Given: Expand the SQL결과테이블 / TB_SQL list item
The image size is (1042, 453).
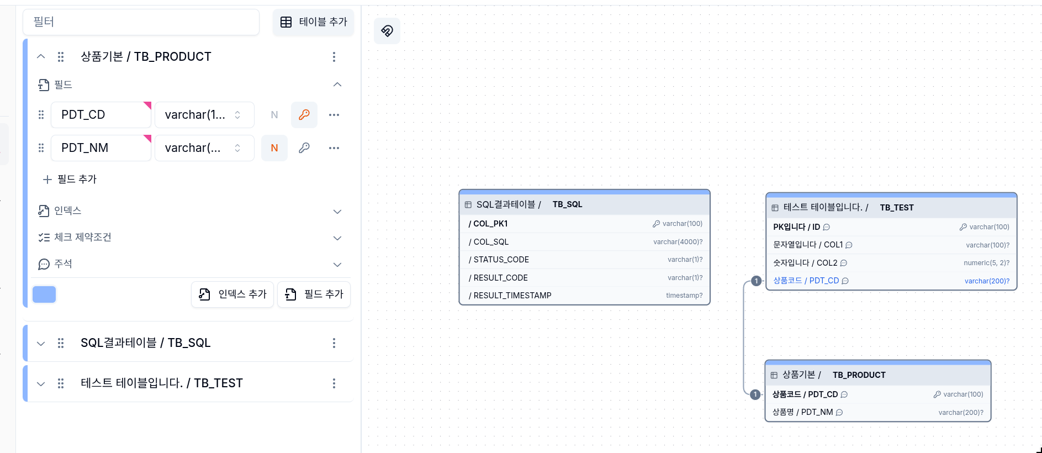Looking at the screenshot, I should (x=41, y=343).
